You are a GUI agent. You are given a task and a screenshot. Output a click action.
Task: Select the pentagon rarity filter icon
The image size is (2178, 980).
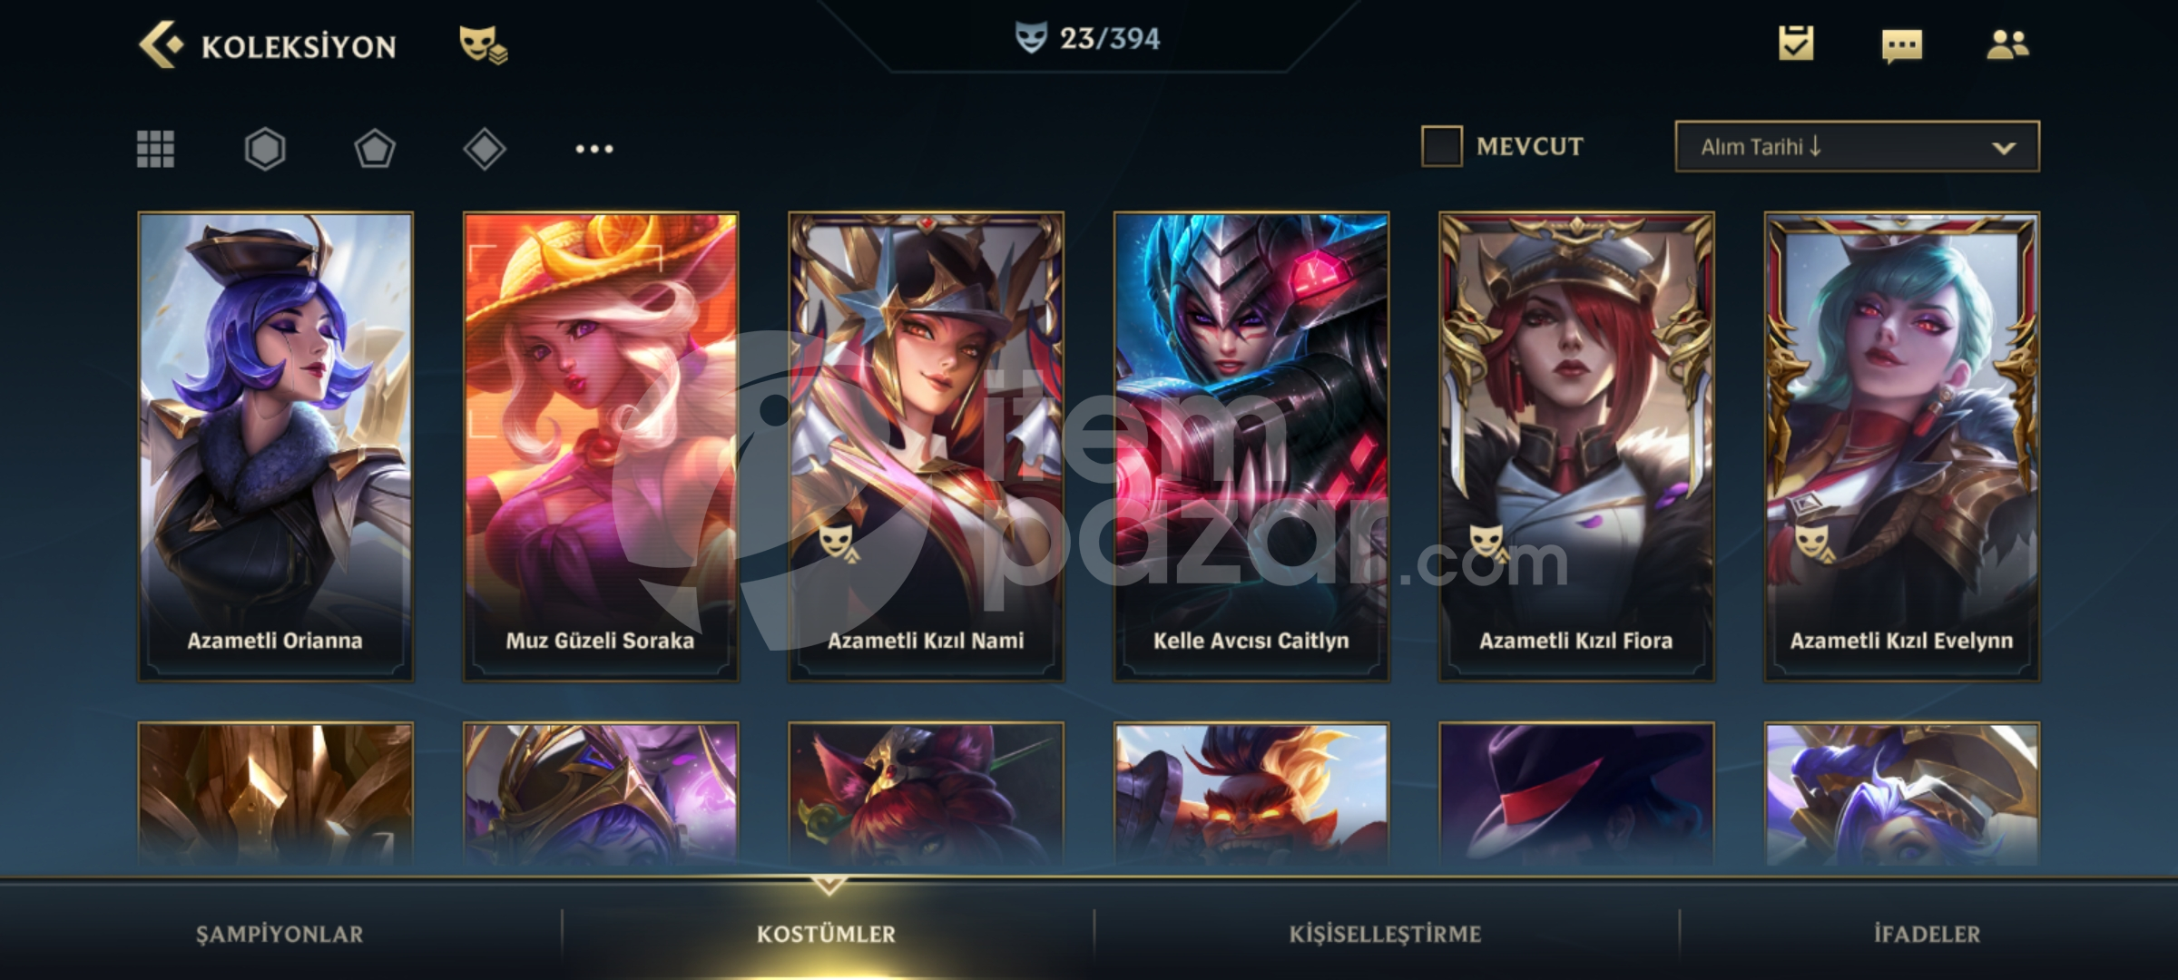[375, 149]
